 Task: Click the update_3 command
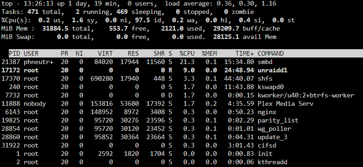tap(272, 137)
